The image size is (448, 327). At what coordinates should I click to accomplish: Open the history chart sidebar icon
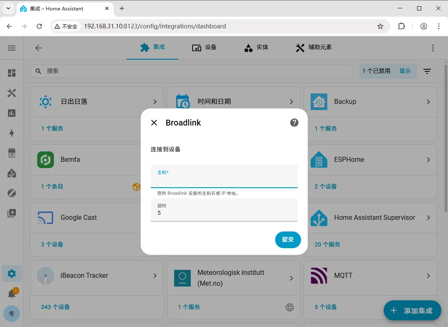tap(12, 113)
